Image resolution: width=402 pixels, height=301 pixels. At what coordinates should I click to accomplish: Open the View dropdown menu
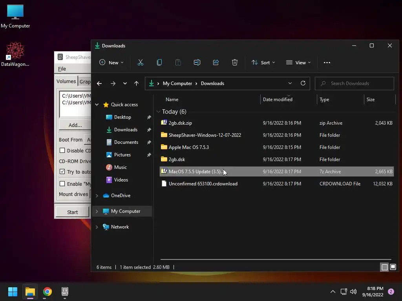tap(298, 62)
